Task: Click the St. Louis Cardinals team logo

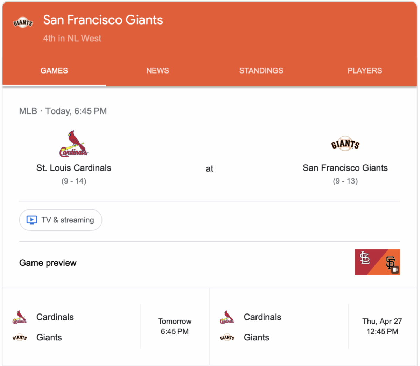Action: click(x=73, y=144)
